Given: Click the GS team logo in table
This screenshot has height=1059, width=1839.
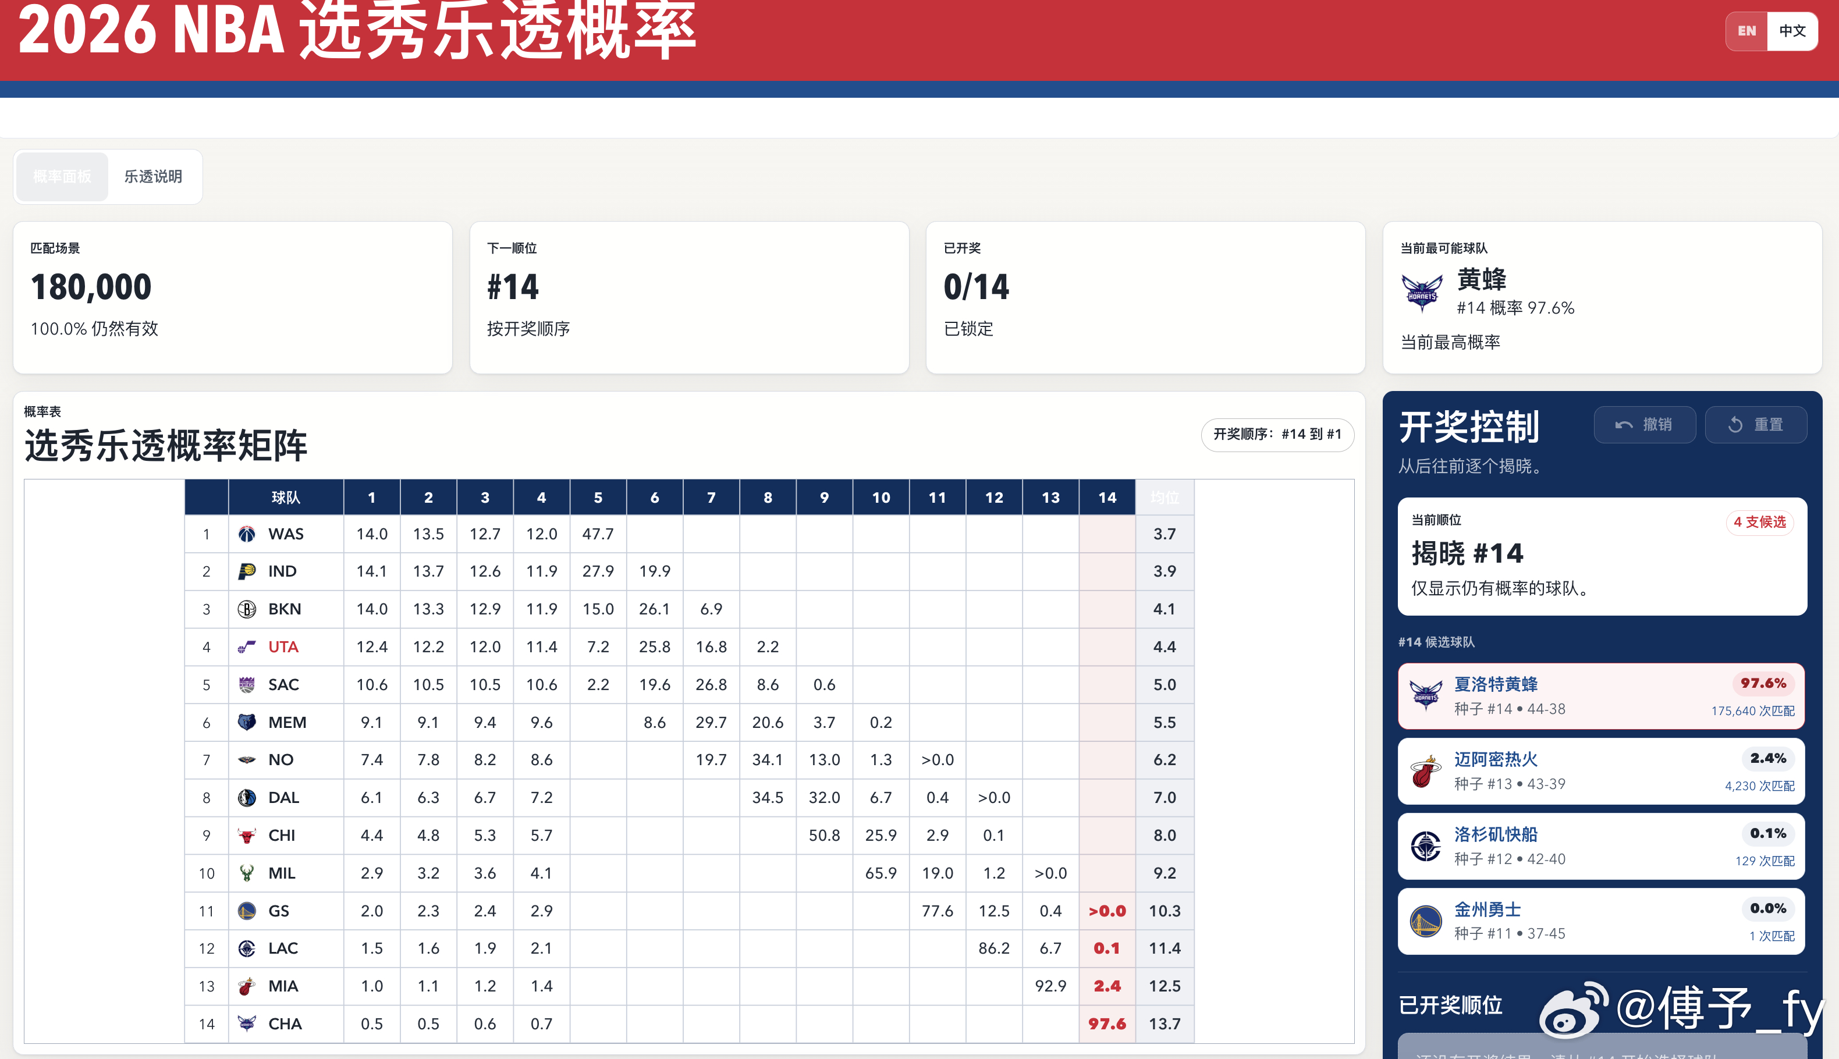Looking at the screenshot, I should coord(247,911).
